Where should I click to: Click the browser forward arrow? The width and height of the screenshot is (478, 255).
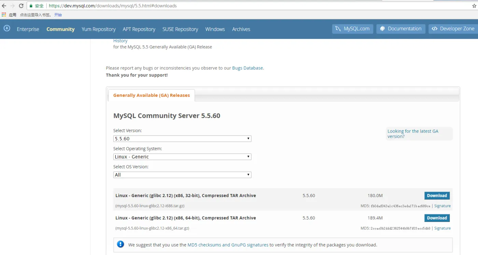click(13, 6)
